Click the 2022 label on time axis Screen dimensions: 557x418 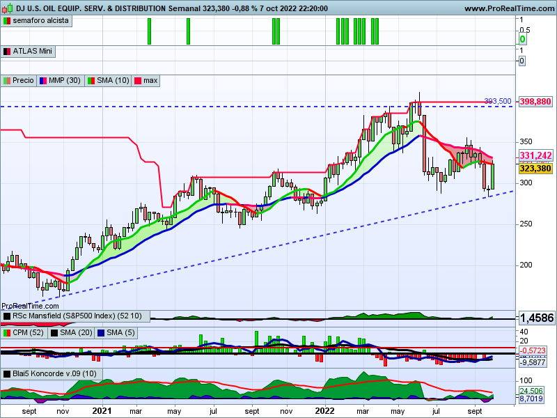click(324, 411)
